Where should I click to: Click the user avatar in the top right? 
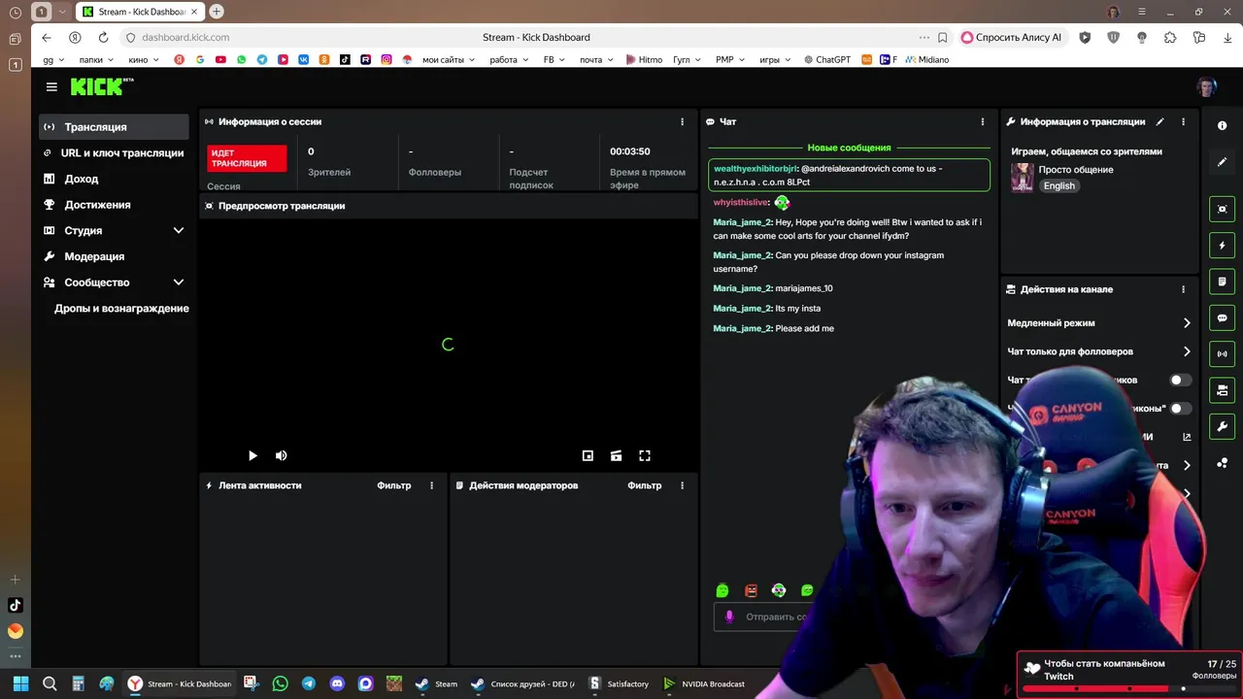(x=1206, y=86)
